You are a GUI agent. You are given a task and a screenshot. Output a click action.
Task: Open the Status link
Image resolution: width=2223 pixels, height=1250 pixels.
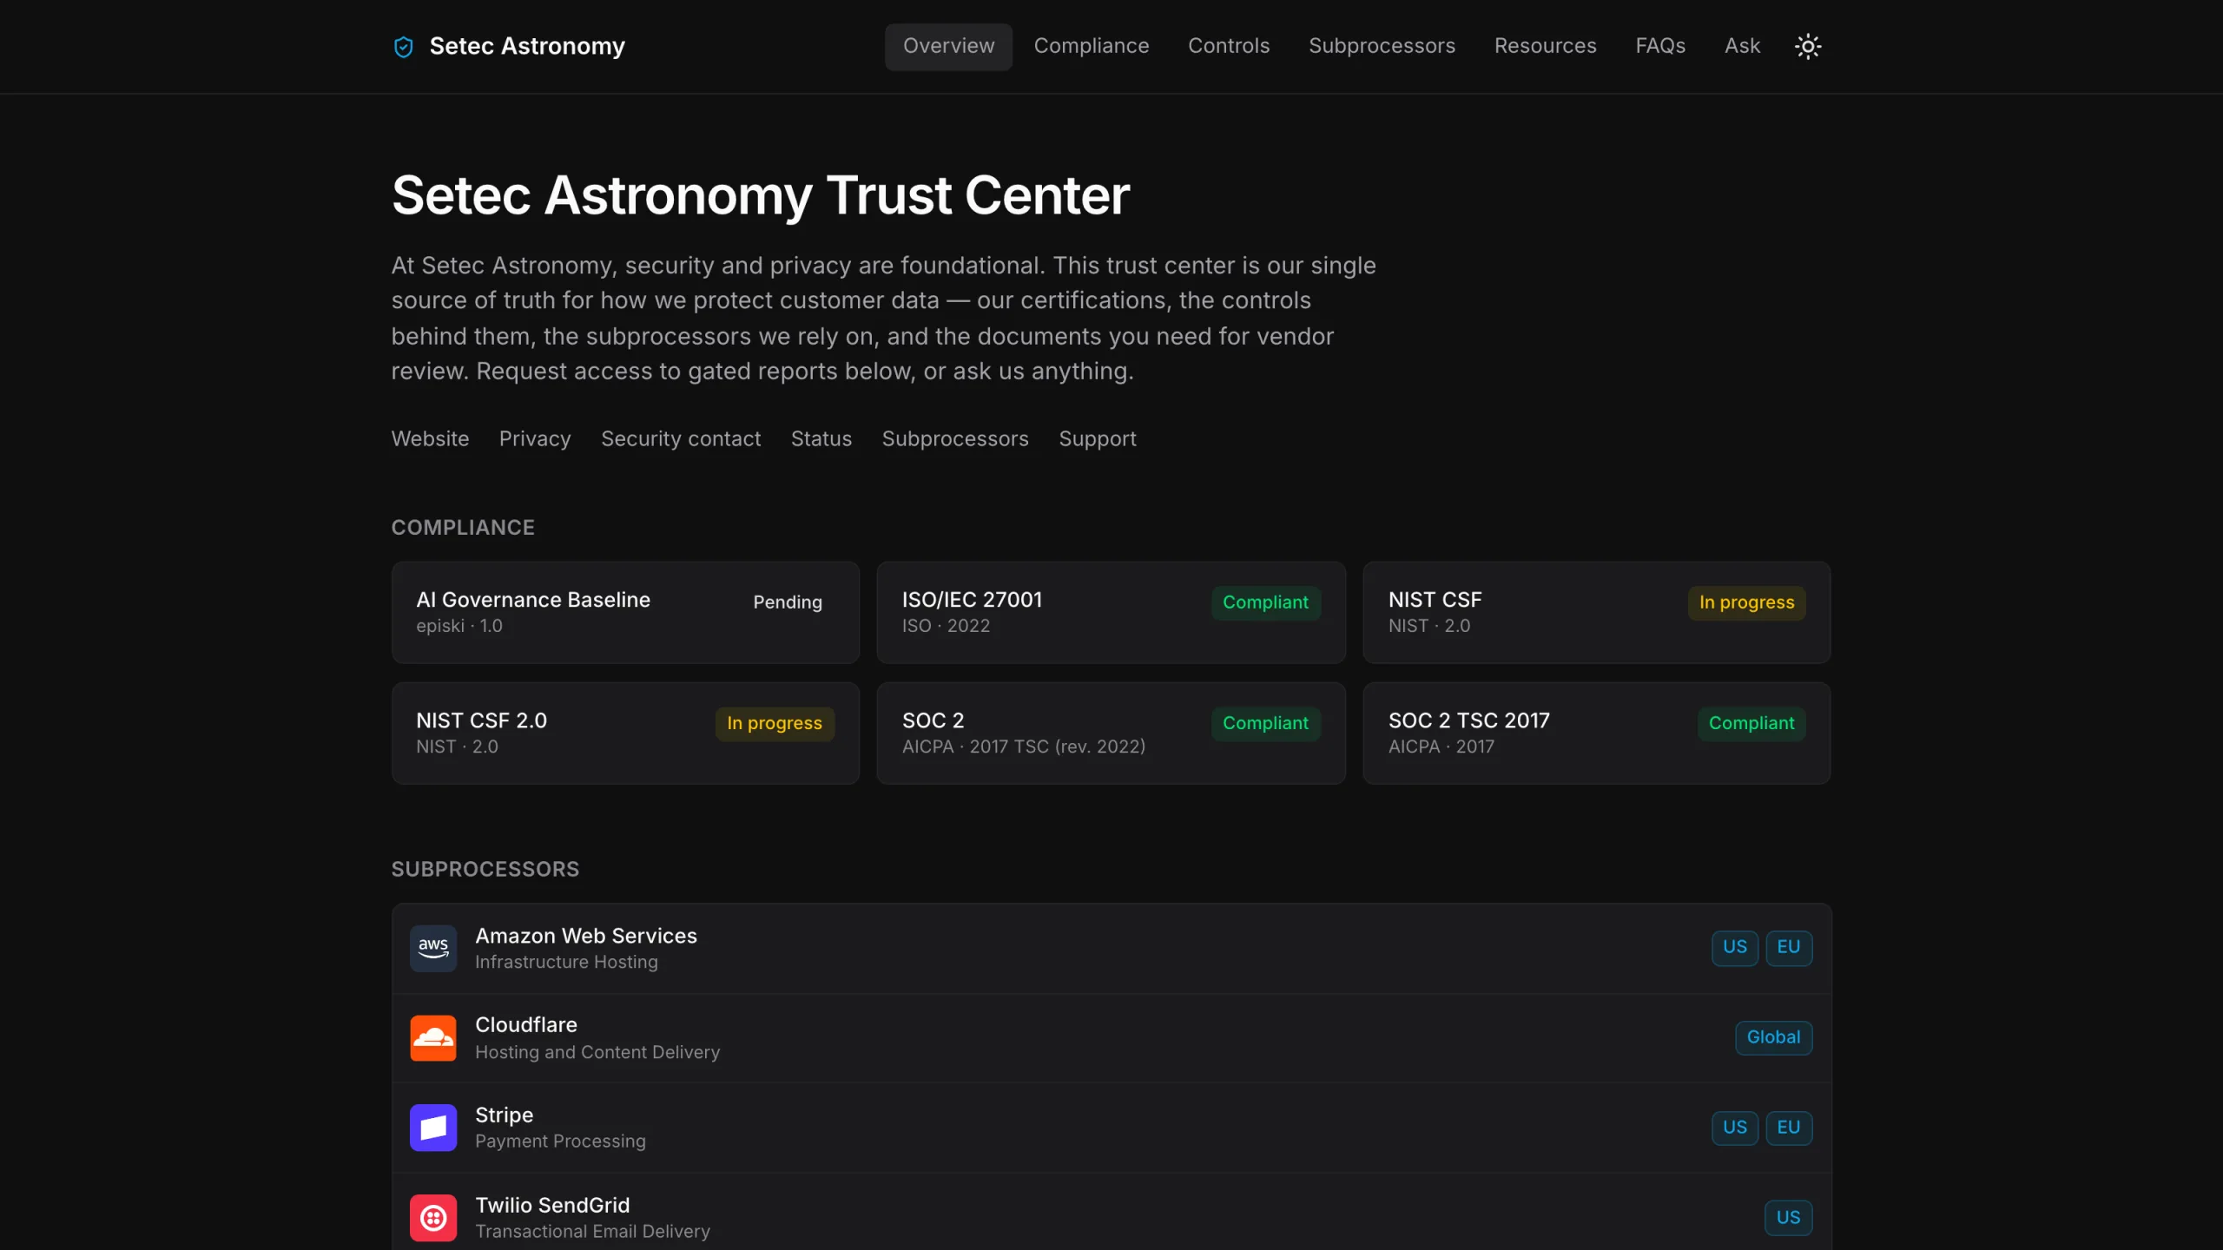[821, 439]
